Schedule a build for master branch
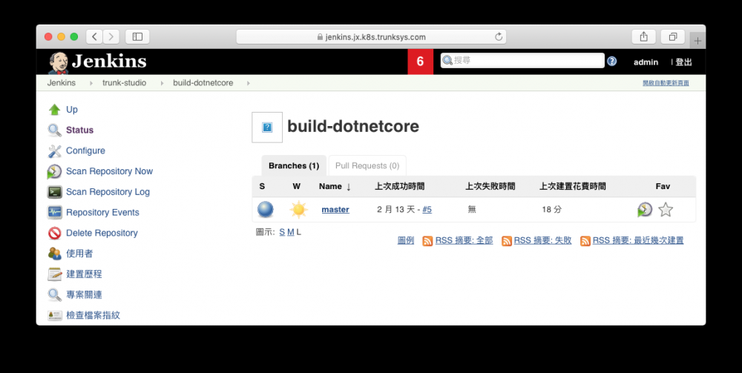 coord(645,209)
